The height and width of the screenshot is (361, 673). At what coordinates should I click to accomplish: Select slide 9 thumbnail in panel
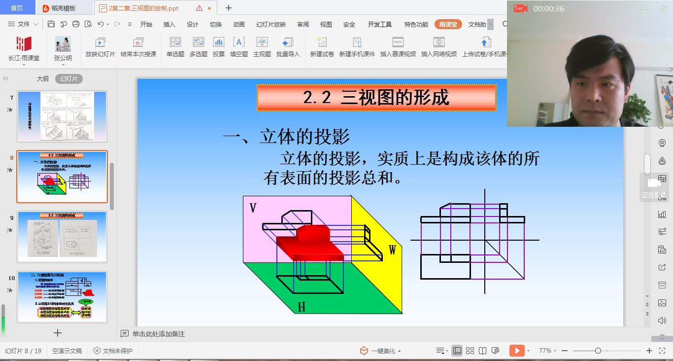62,237
